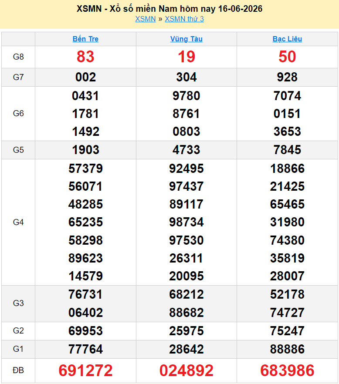Click G3 number 74727

287,313
